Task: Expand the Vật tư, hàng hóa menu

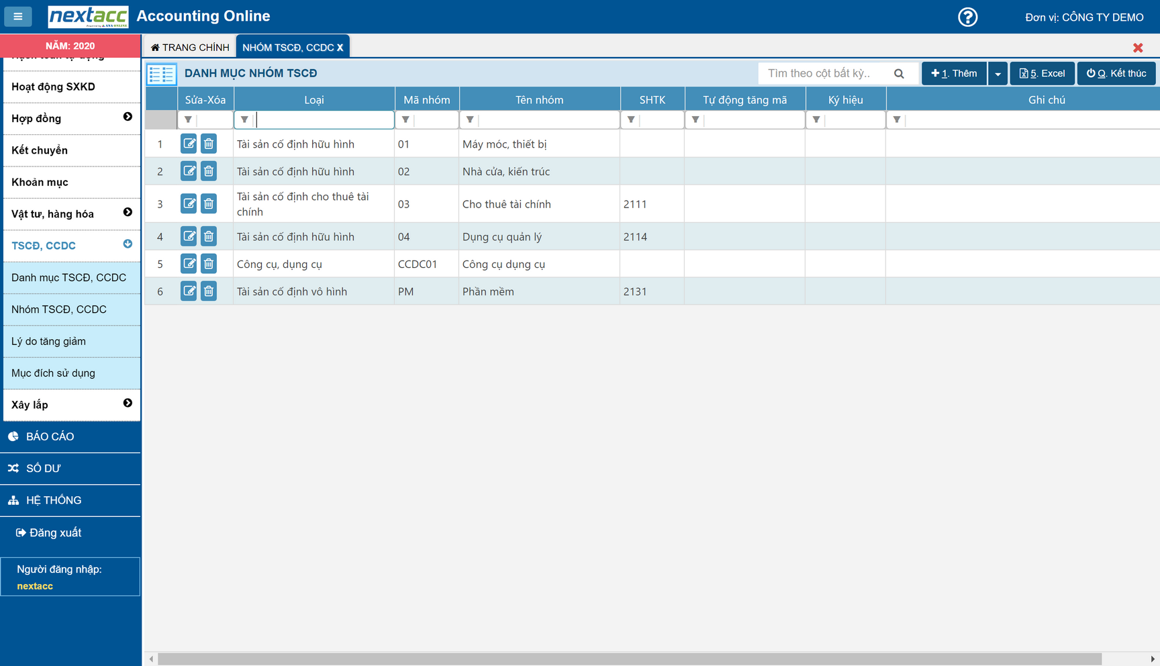Action: tap(128, 213)
